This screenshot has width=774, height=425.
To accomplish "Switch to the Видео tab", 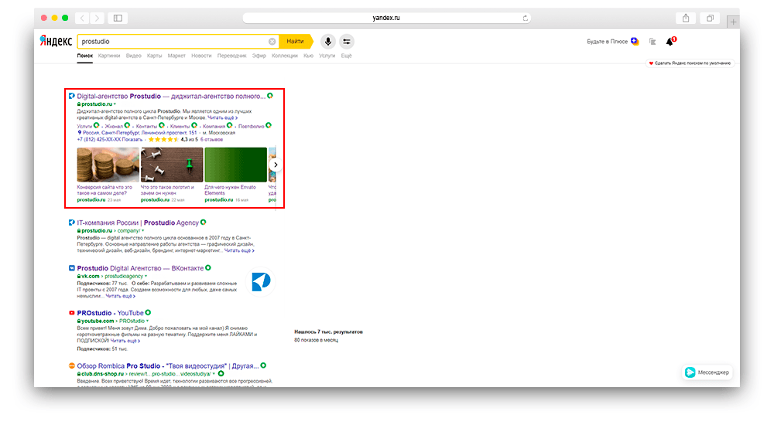I will 134,56.
